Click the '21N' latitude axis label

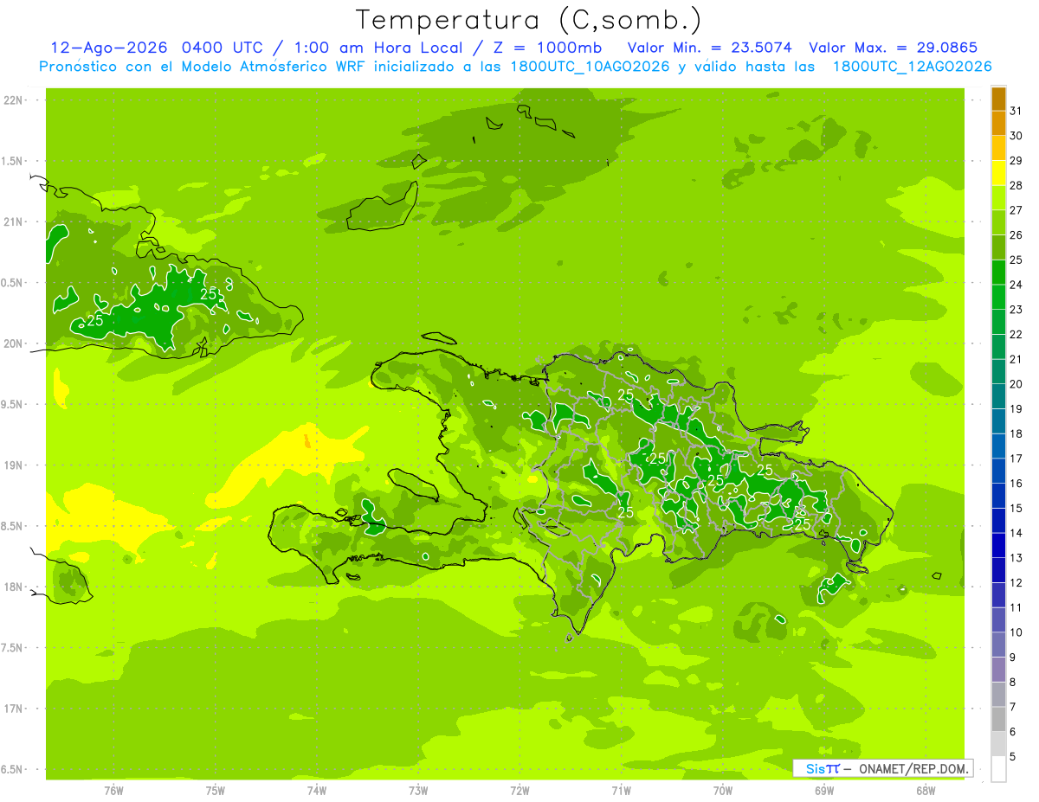click(x=14, y=222)
